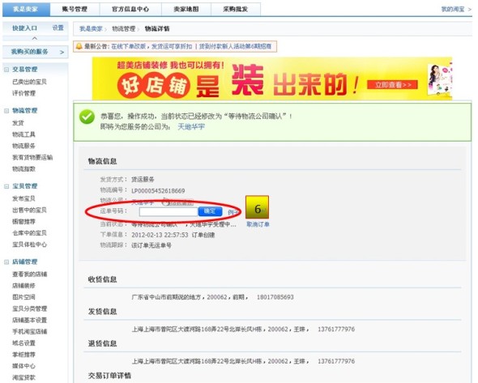Collapse the 快捷入口 panel arrow
Image resolution: width=478 pixels, height=383 pixels.
click(x=35, y=38)
